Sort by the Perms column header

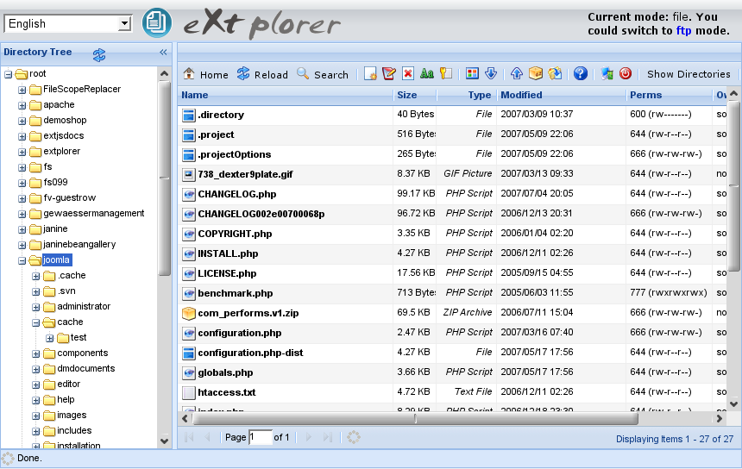(670, 95)
